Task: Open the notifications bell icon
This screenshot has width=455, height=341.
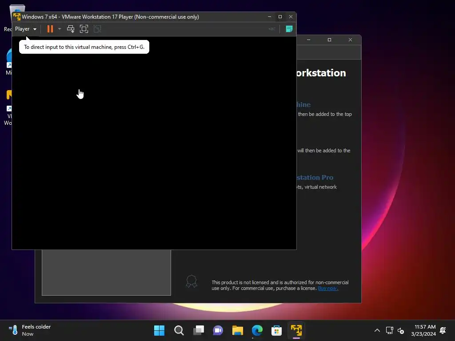Action: pos(443,330)
